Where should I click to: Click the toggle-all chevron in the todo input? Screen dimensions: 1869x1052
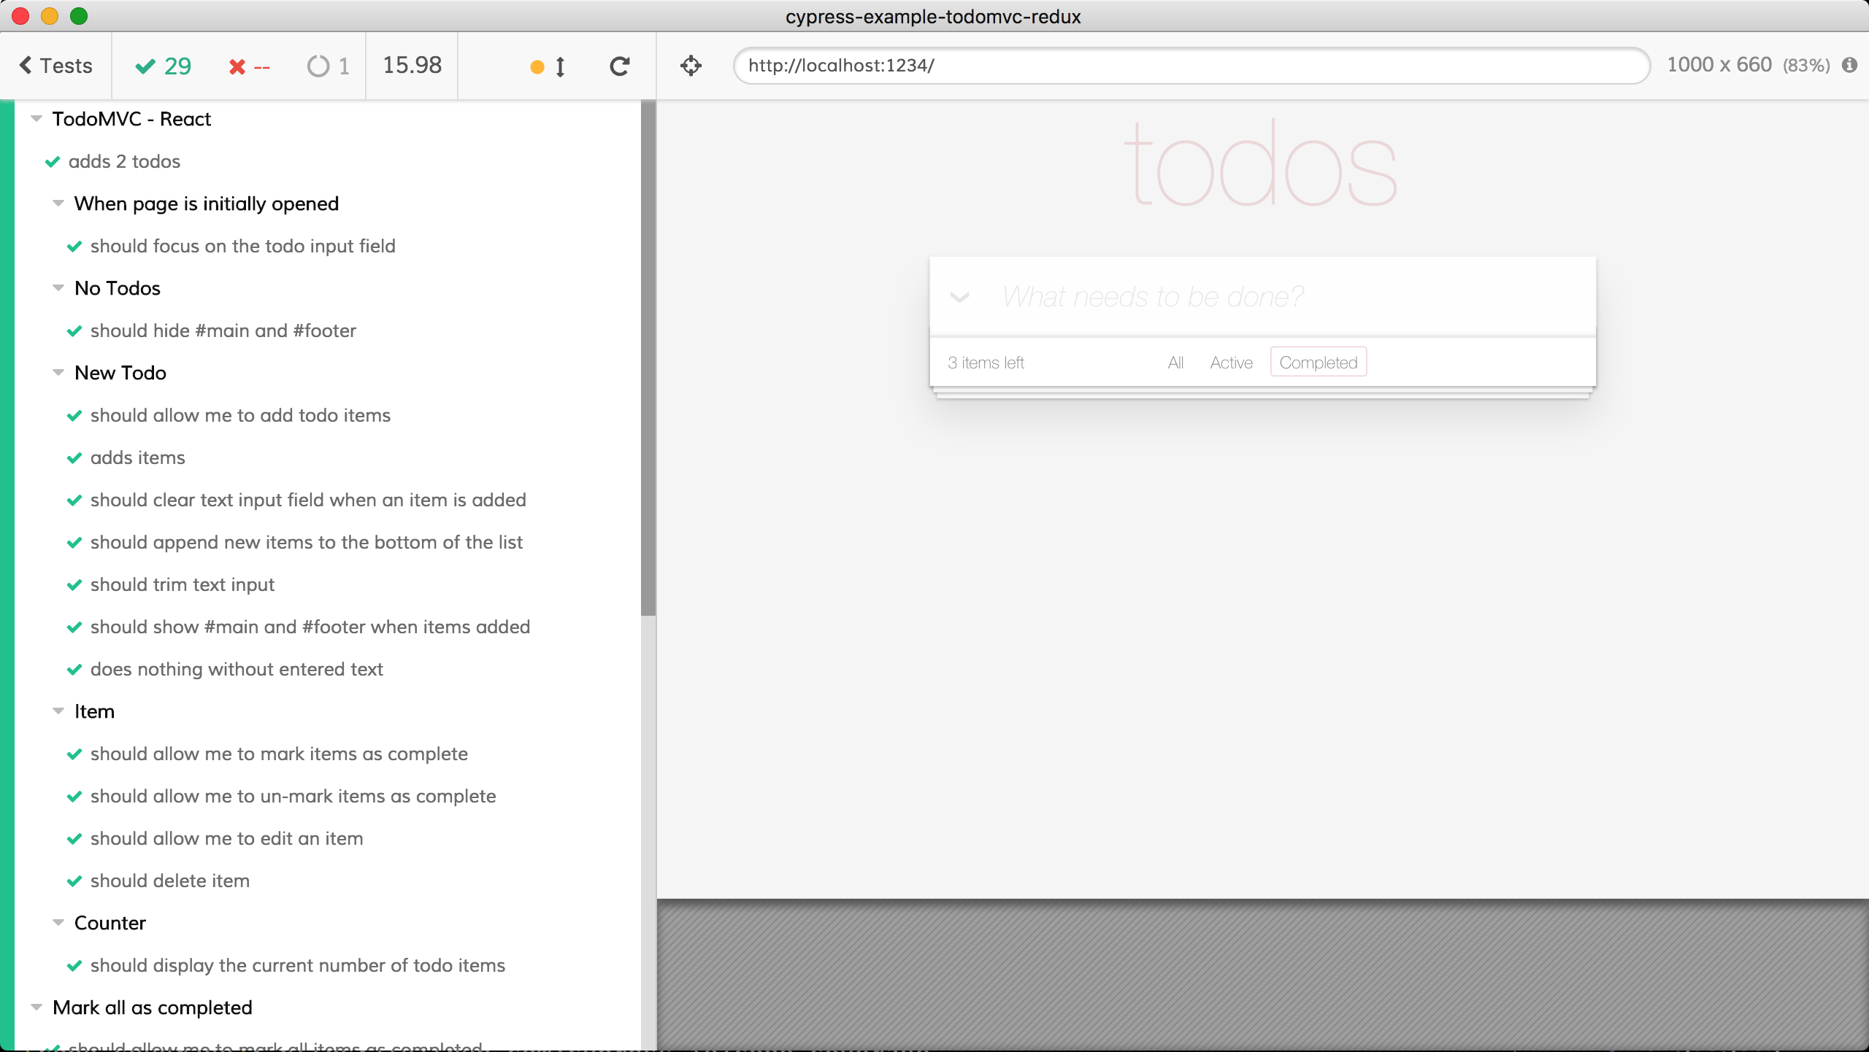click(x=961, y=298)
